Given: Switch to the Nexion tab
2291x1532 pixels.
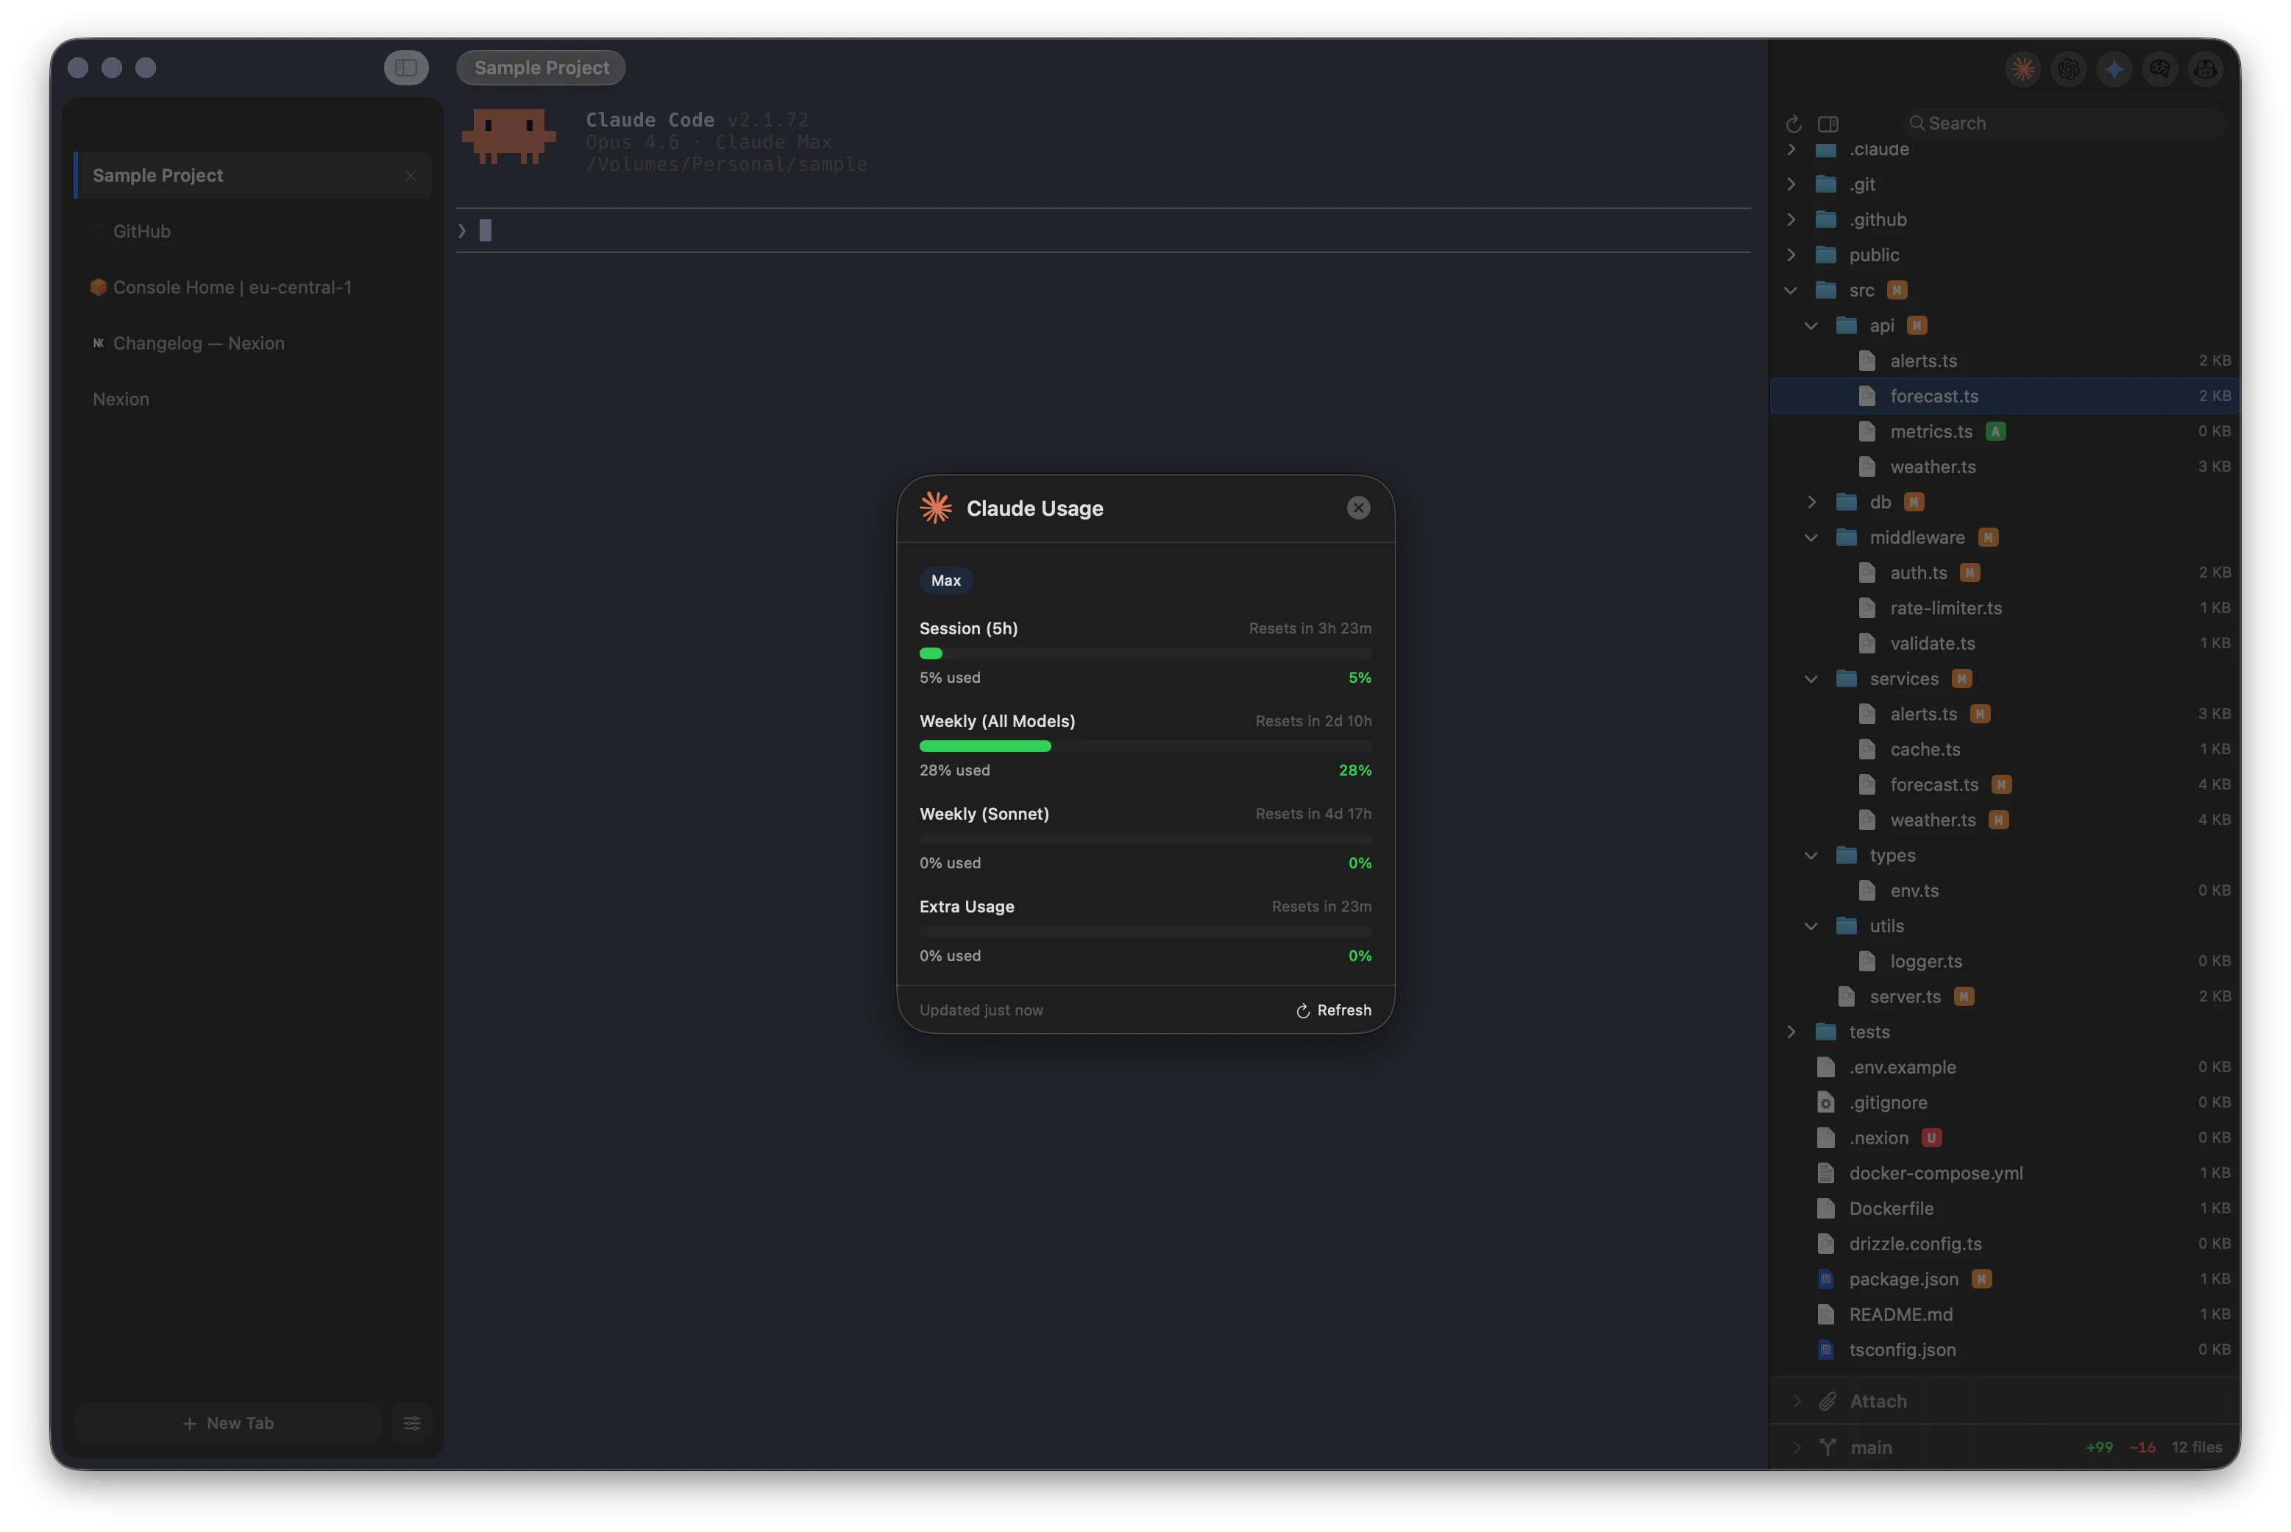Looking at the screenshot, I should coord(253,399).
